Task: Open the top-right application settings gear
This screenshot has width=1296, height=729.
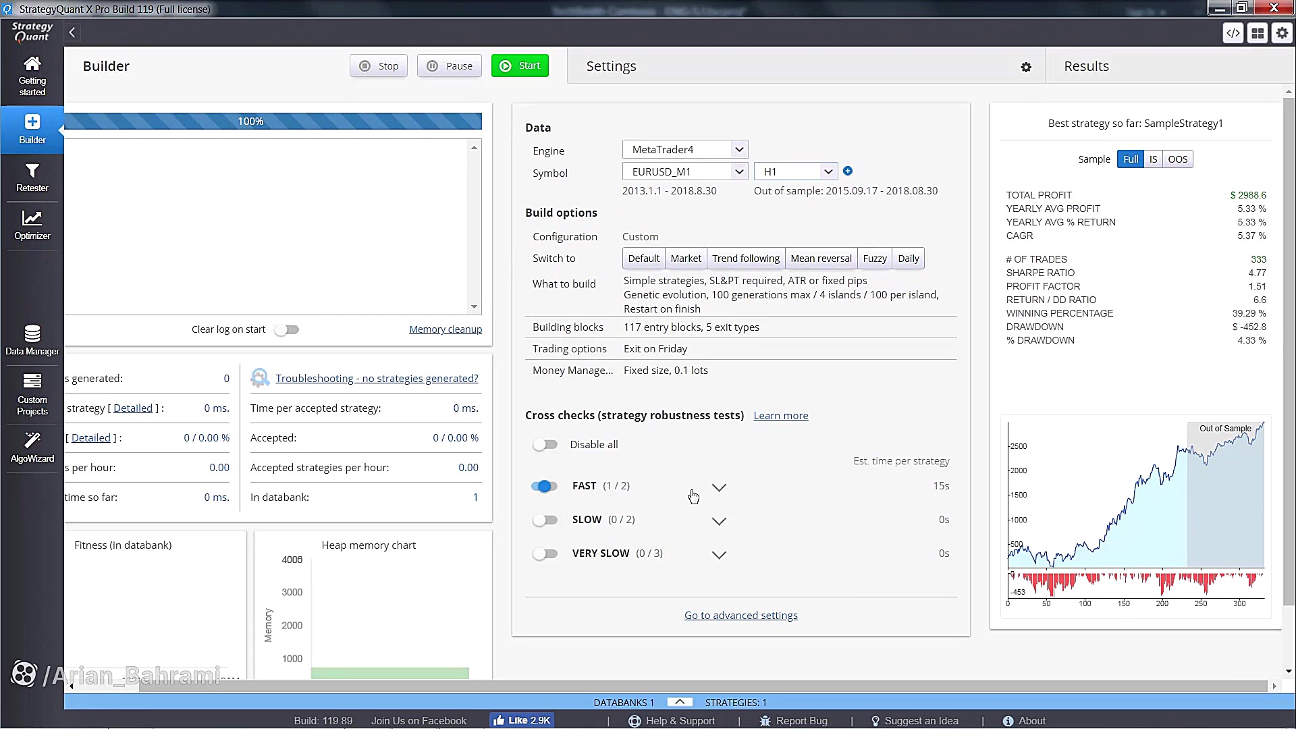Action: click(x=1282, y=32)
